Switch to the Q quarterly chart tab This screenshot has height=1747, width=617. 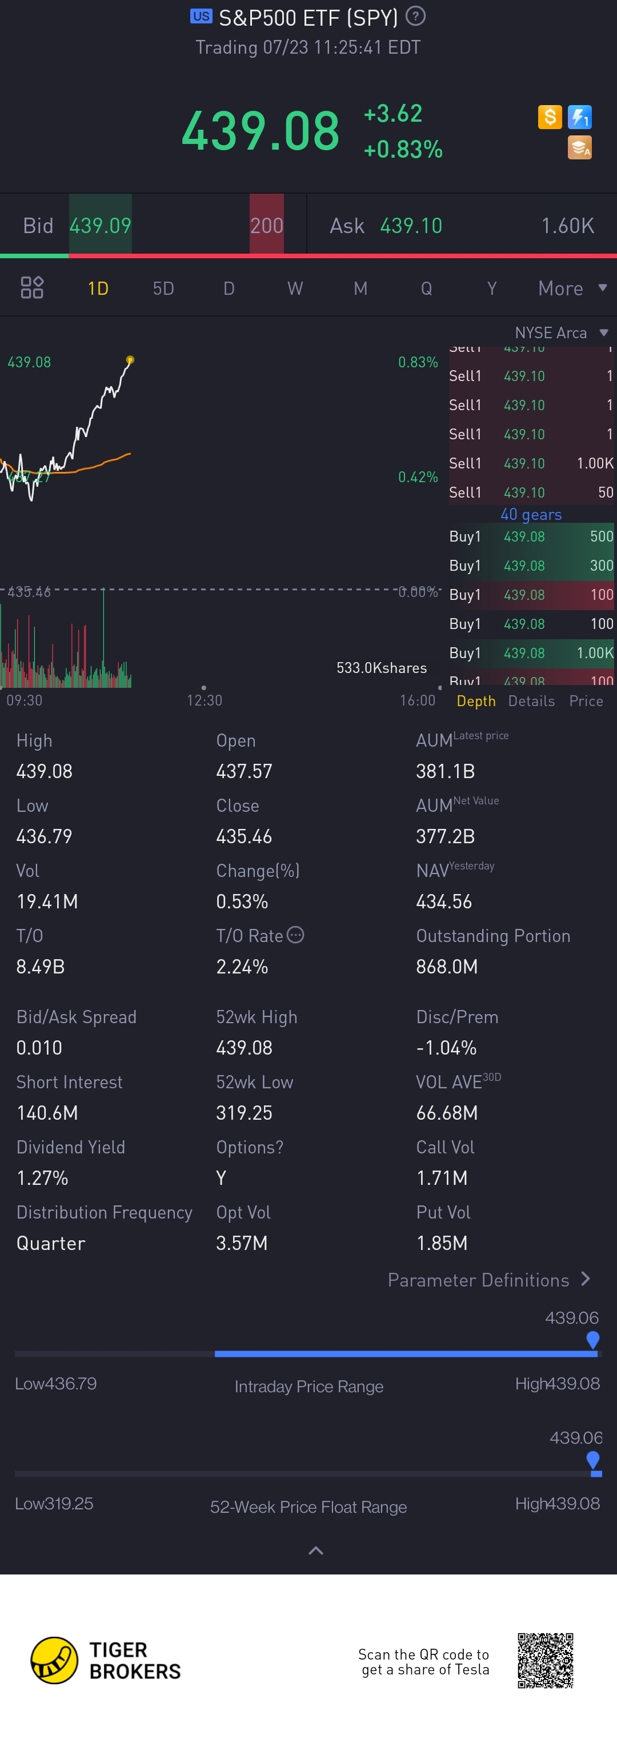point(427,289)
